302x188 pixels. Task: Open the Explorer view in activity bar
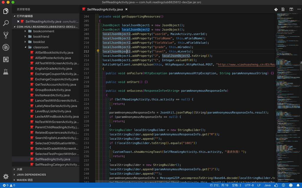click(x=6, y=11)
